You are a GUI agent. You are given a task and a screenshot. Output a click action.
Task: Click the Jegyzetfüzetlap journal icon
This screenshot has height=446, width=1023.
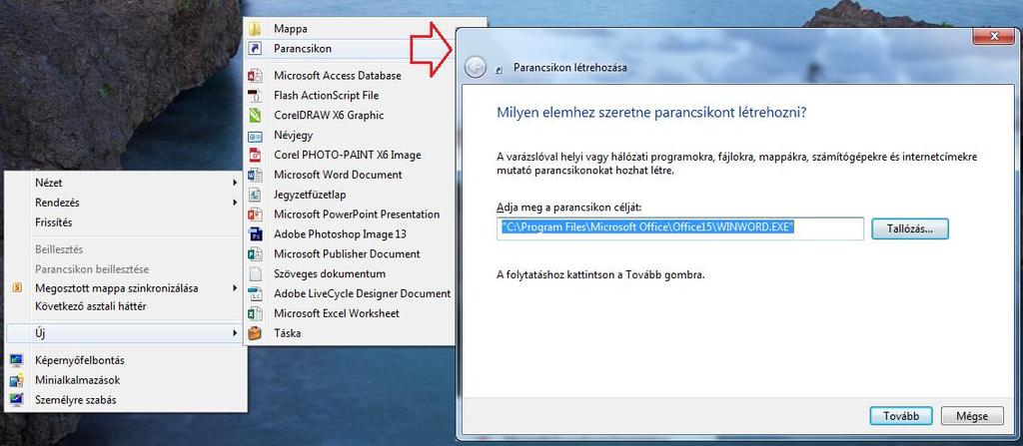click(255, 195)
